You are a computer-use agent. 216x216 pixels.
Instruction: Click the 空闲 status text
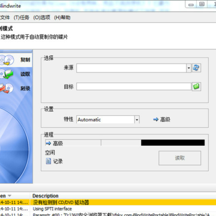50,153
